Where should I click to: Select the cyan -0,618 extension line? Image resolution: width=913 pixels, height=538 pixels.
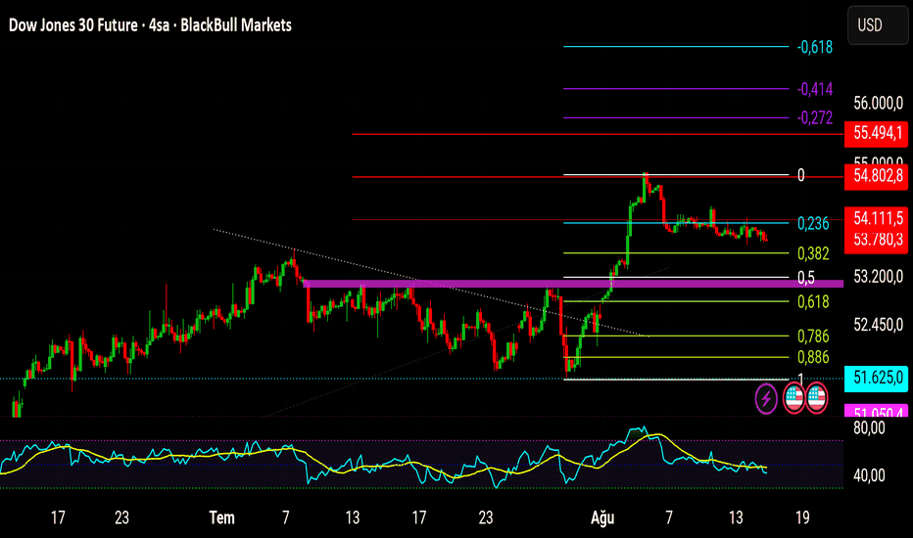click(x=676, y=47)
